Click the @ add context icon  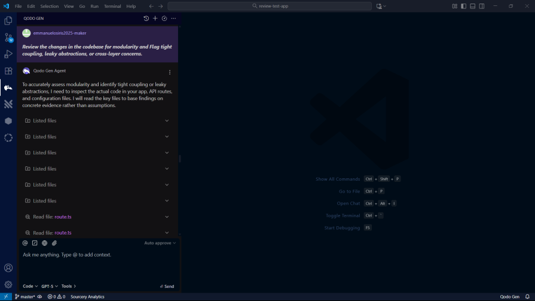(25, 243)
